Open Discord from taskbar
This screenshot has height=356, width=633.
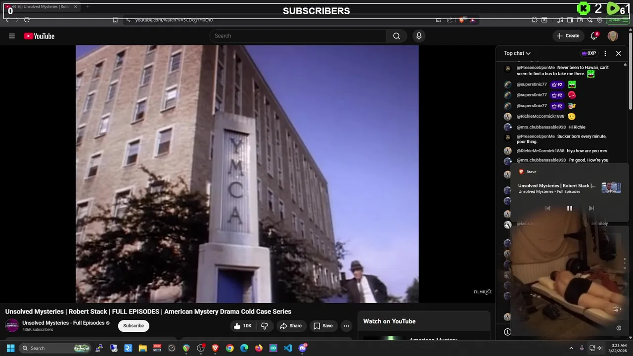point(303,348)
